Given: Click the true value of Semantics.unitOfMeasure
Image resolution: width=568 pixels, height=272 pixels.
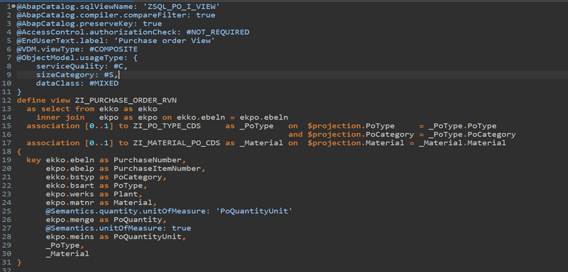Looking at the screenshot, I should (x=181, y=228).
